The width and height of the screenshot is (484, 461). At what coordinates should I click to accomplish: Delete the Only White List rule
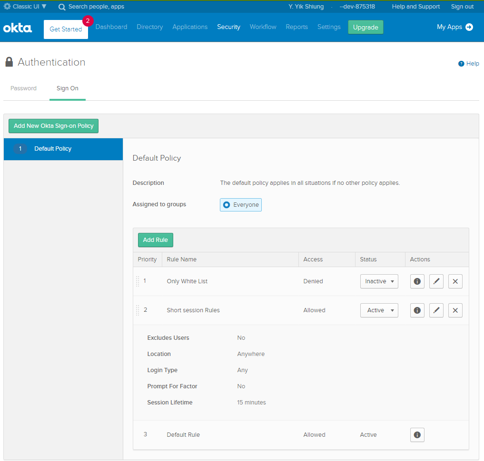[x=455, y=281]
